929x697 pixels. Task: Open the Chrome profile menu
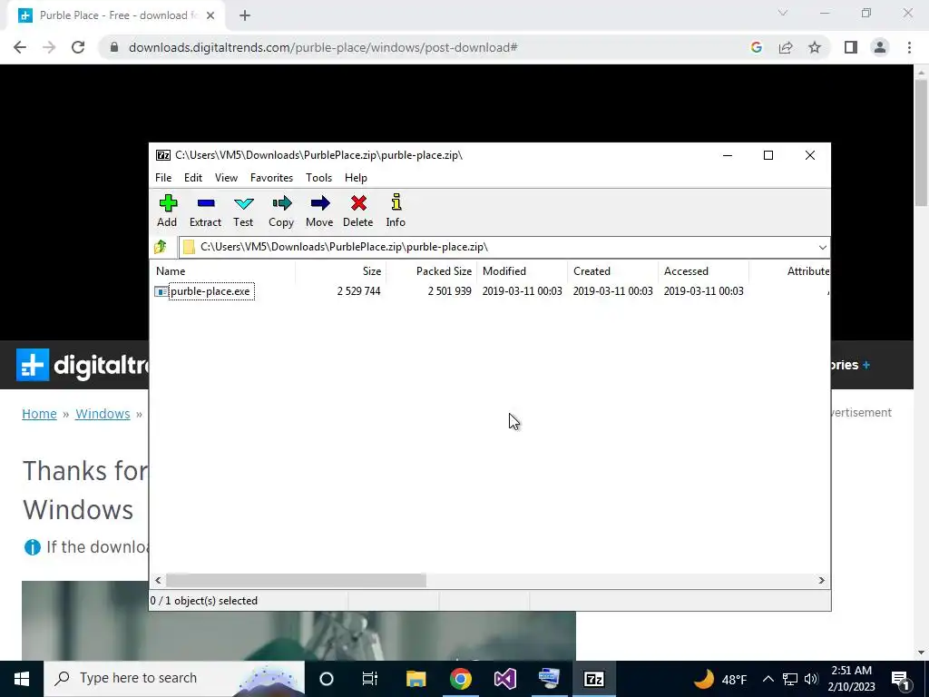point(880,47)
